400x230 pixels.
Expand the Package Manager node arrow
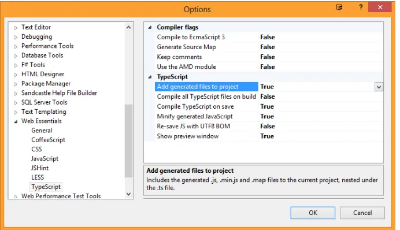(16, 84)
